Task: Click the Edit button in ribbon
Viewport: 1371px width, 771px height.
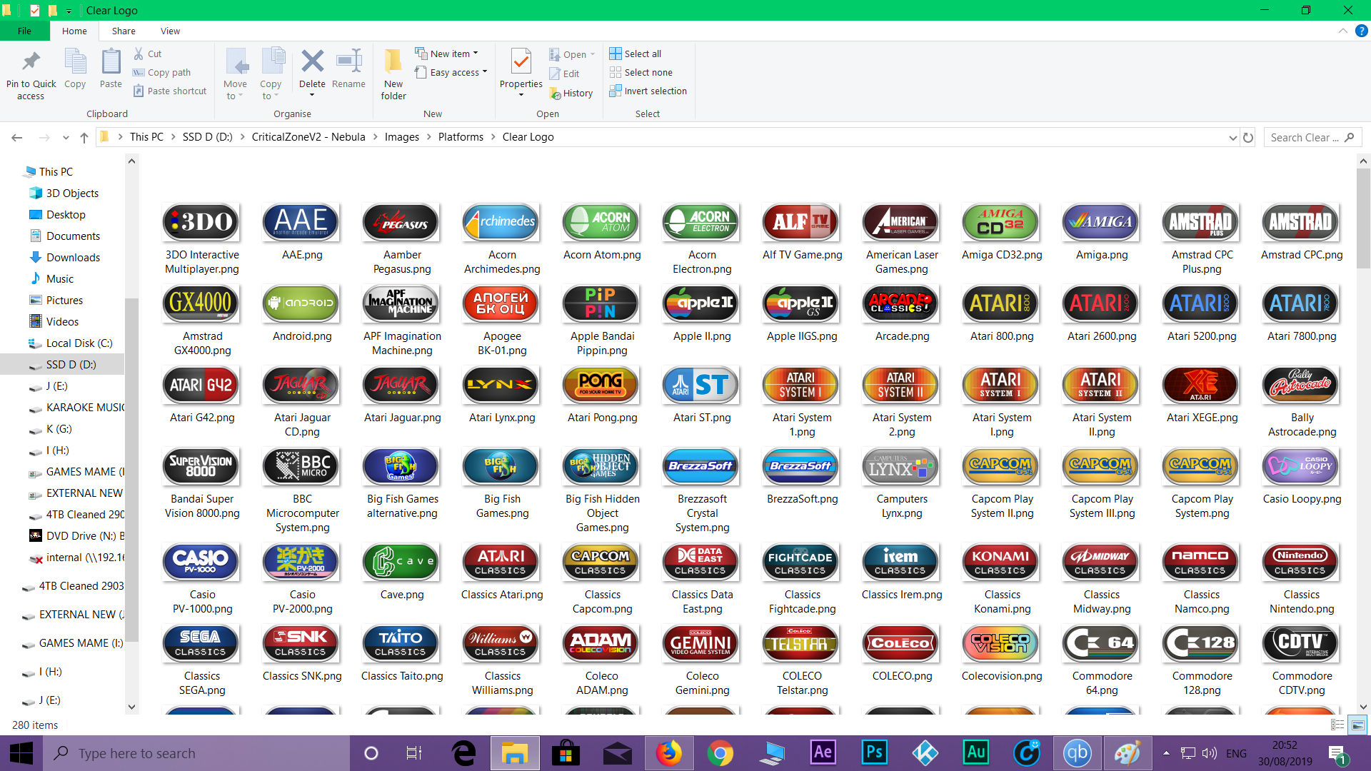Action: [x=564, y=74]
